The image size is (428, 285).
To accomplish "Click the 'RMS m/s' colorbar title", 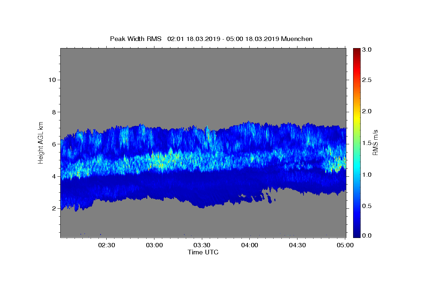I will 375,142.
